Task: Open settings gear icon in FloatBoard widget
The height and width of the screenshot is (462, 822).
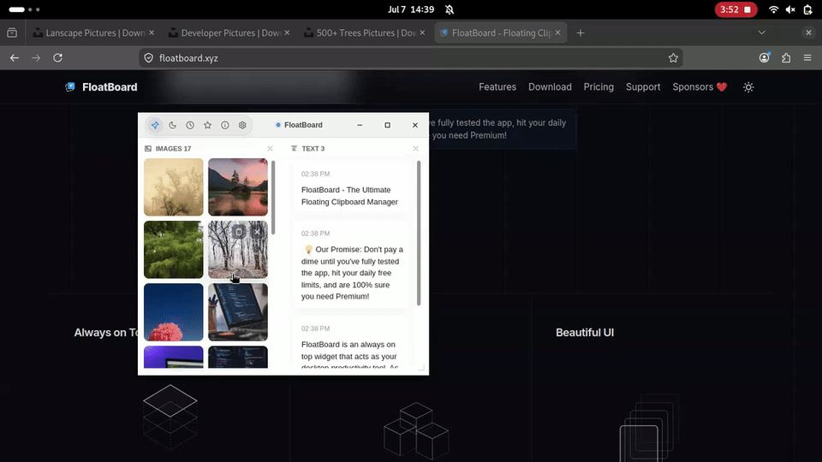Action: pos(242,125)
